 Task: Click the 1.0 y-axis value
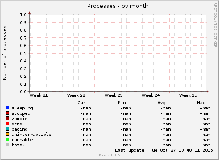23,15
